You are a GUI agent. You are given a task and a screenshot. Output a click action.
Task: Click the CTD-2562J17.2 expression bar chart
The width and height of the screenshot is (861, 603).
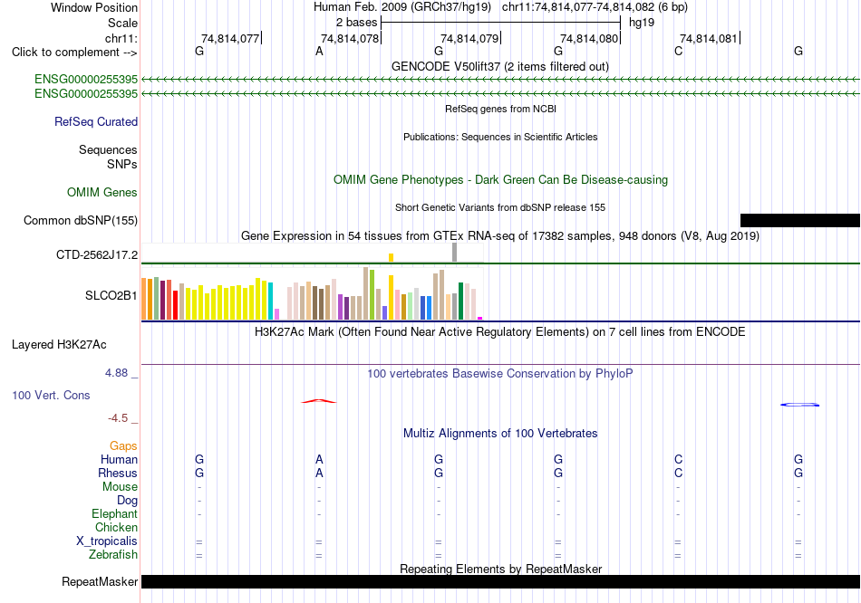(312, 253)
